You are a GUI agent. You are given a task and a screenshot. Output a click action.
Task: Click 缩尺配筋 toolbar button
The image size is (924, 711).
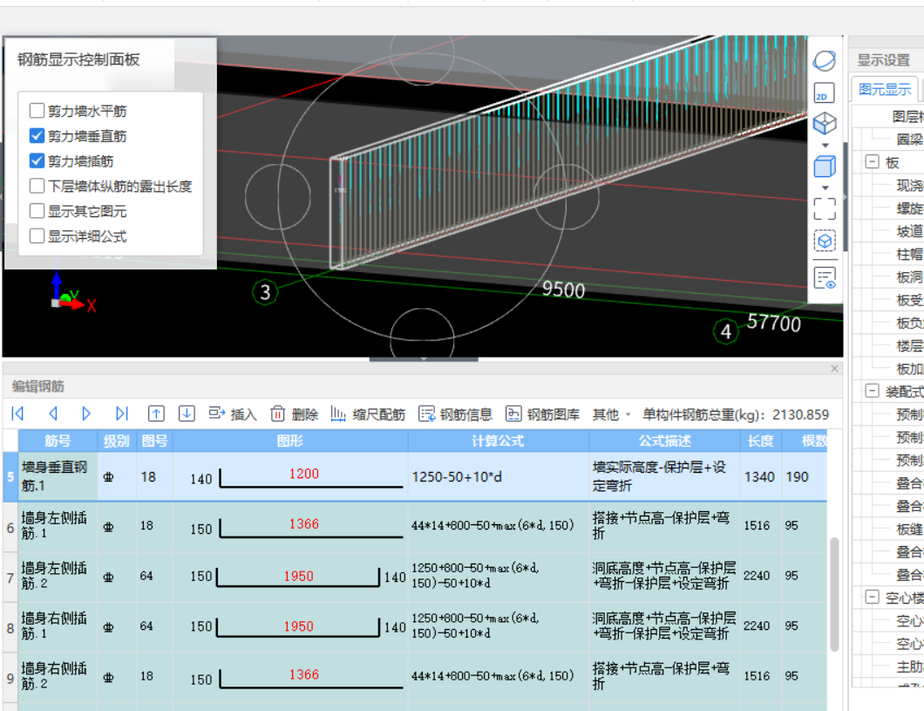pyautogui.click(x=368, y=414)
